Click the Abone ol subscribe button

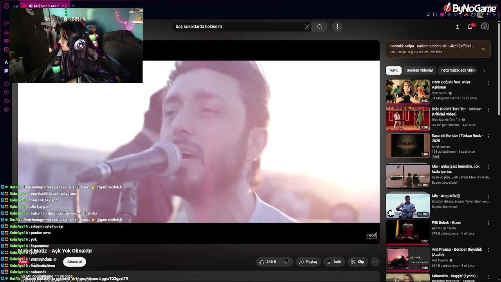74,262
